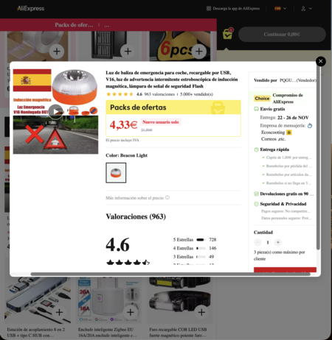The width and height of the screenshot is (332, 340).
Task: Add the USB hub with plus icon
Action: pyautogui.click(x=59, y=312)
